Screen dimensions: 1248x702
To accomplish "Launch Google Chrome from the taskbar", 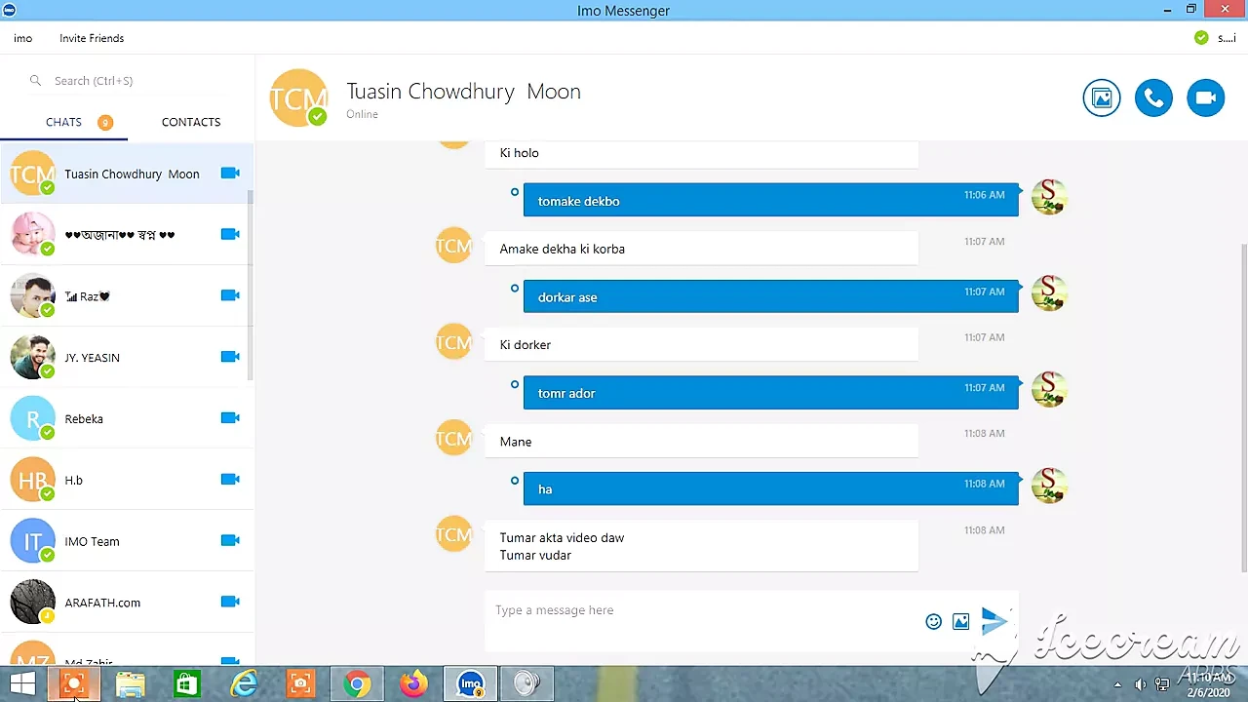I will [x=357, y=684].
